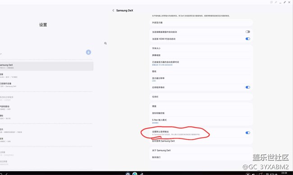Image resolution: width=293 pixels, height=175 pixels.
Task: Change the S Pen 输入模式 option
Action: tap(201, 121)
